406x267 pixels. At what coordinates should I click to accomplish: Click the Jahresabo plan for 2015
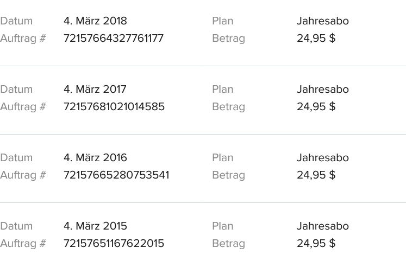click(323, 226)
